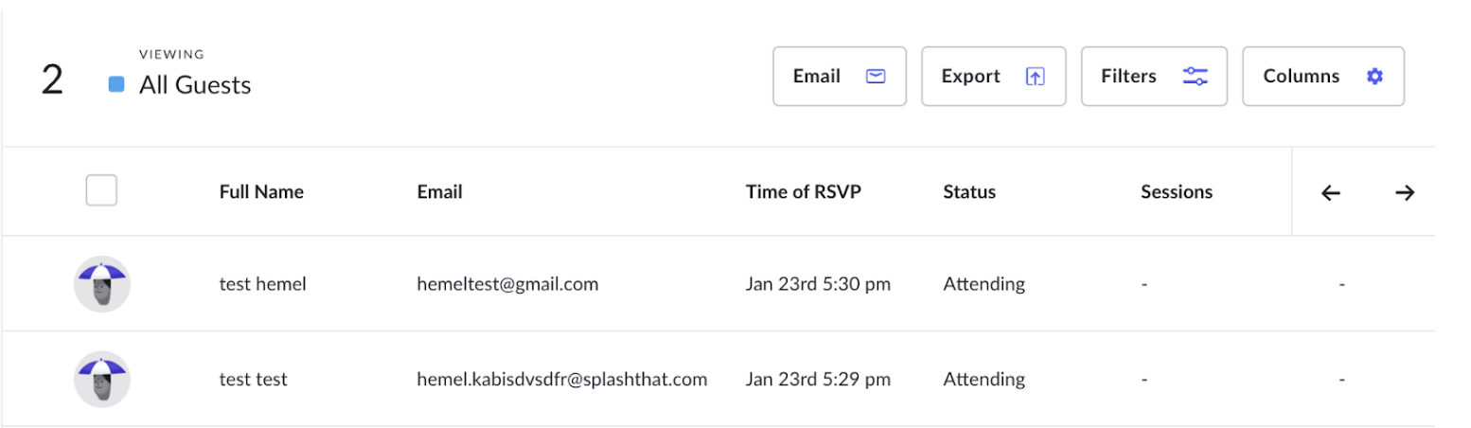The width and height of the screenshot is (1471, 428).
Task: Click the blue All Guests color square
Action: click(x=116, y=85)
